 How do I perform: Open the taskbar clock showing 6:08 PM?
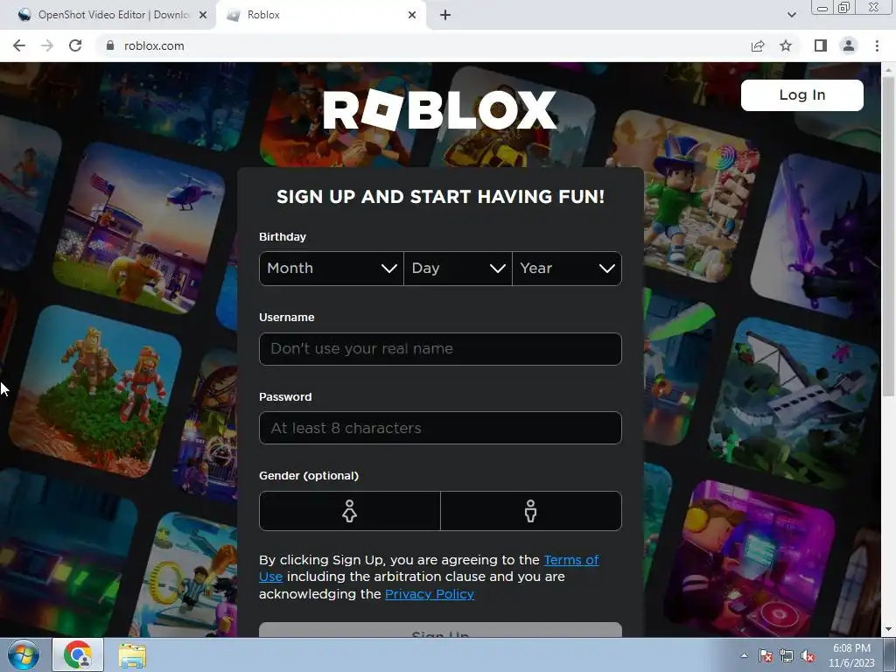pos(851,655)
